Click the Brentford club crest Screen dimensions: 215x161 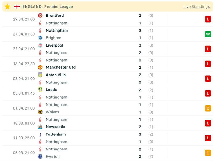tap(40, 16)
